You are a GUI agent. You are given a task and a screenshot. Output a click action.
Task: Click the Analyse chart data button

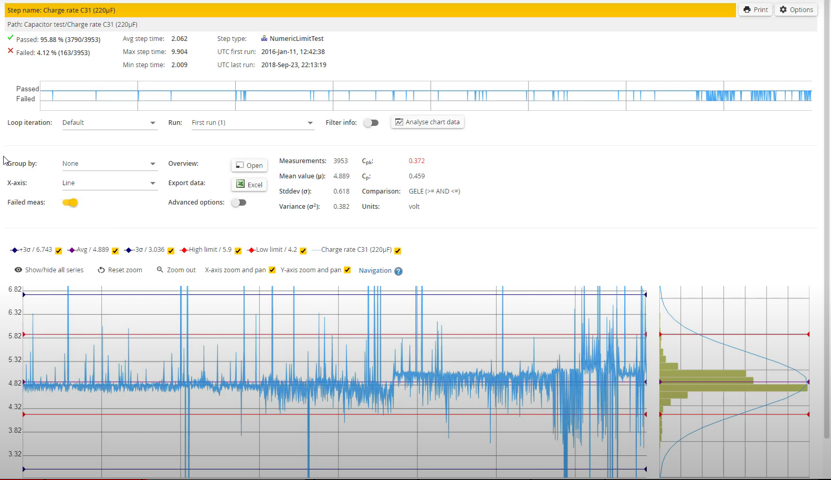(427, 122)
